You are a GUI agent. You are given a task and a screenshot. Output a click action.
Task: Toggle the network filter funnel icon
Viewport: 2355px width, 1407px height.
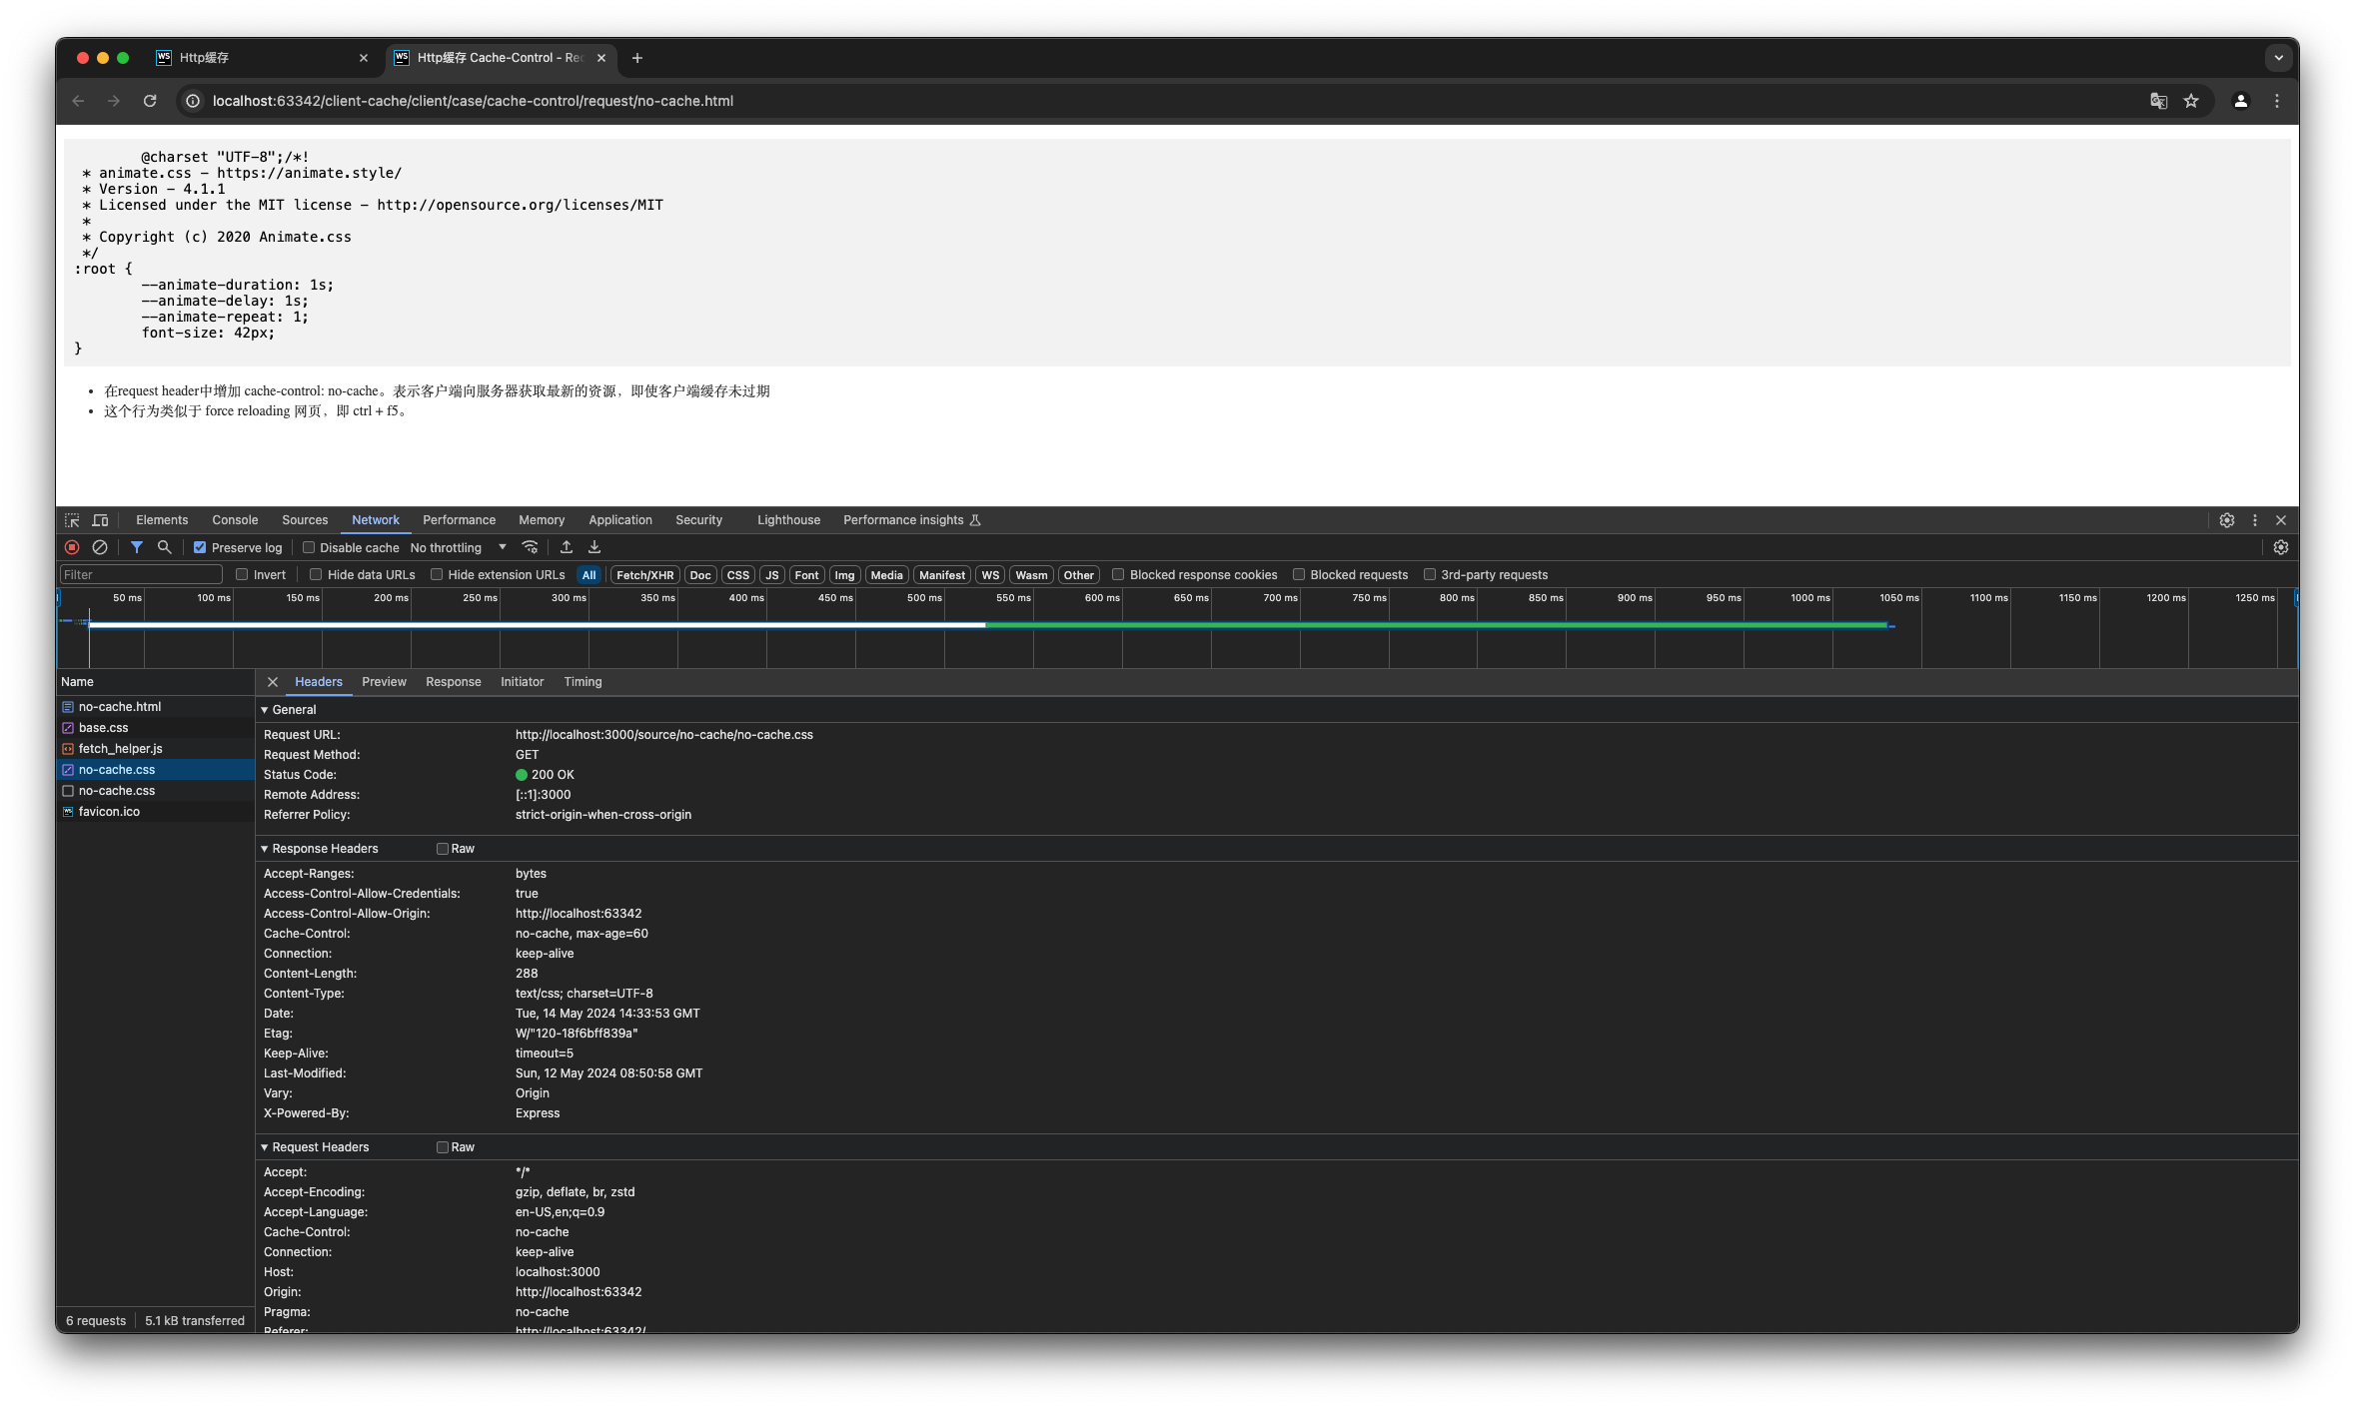point(137,547)
